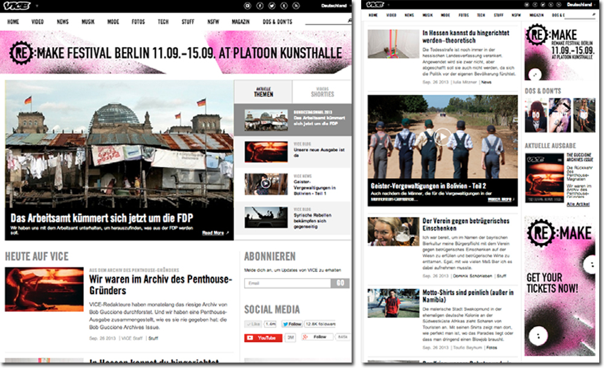The image size is (604, 368).
Task: Select STUFF in left window navigation
Action: [188, 22]
